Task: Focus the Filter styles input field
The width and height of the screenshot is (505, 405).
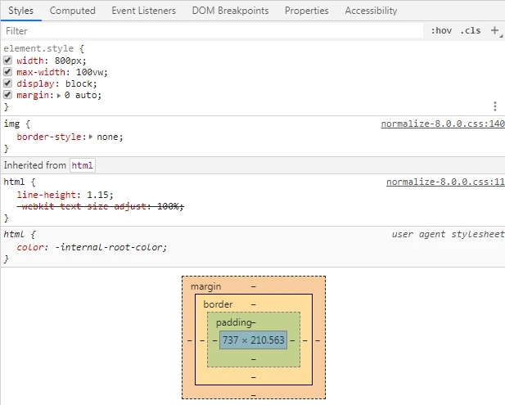Action: [x=213, y=30]
